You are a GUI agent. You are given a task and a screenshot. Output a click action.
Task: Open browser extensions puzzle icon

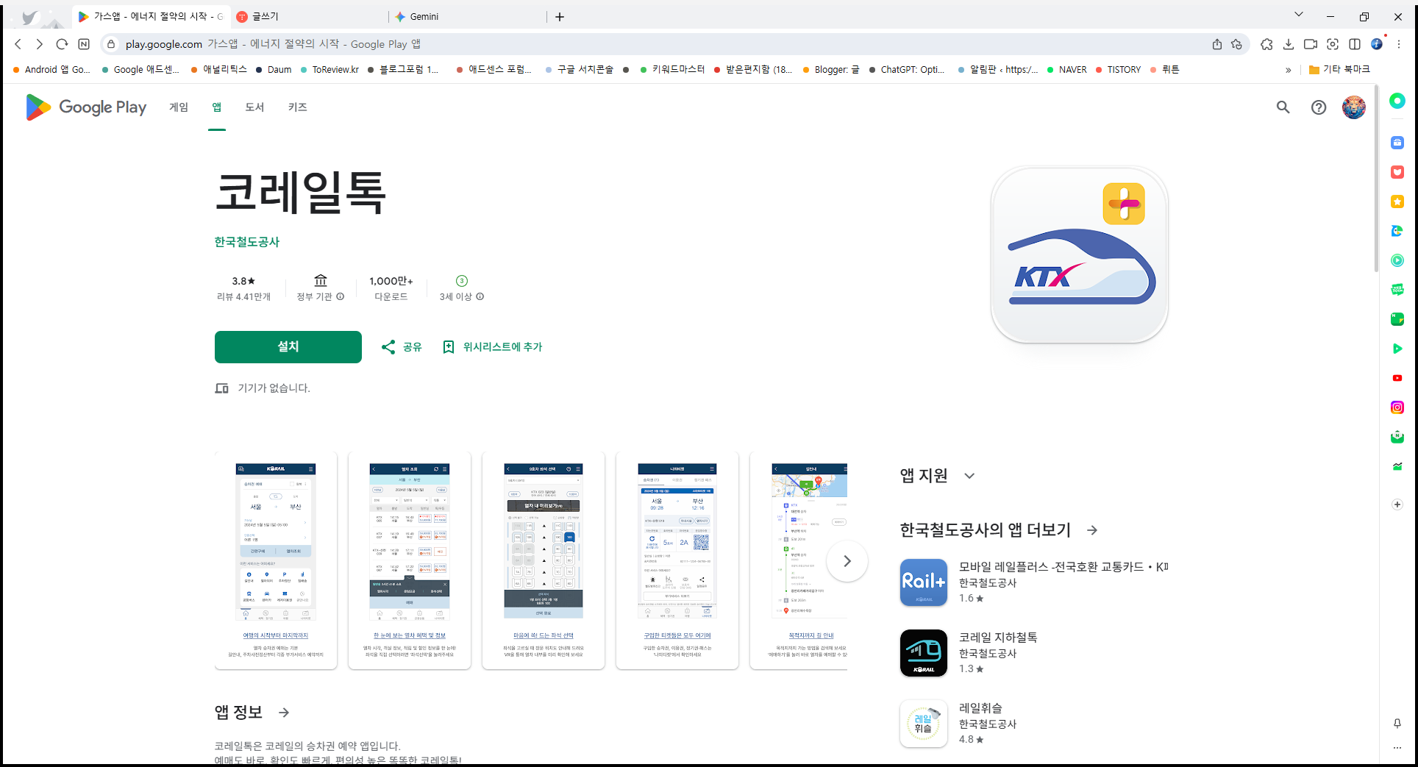(x=1266, y=44)
